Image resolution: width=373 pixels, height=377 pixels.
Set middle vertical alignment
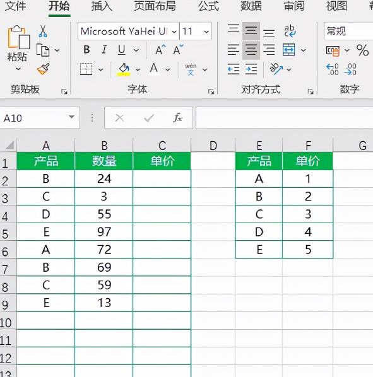(x=251, y=31)
